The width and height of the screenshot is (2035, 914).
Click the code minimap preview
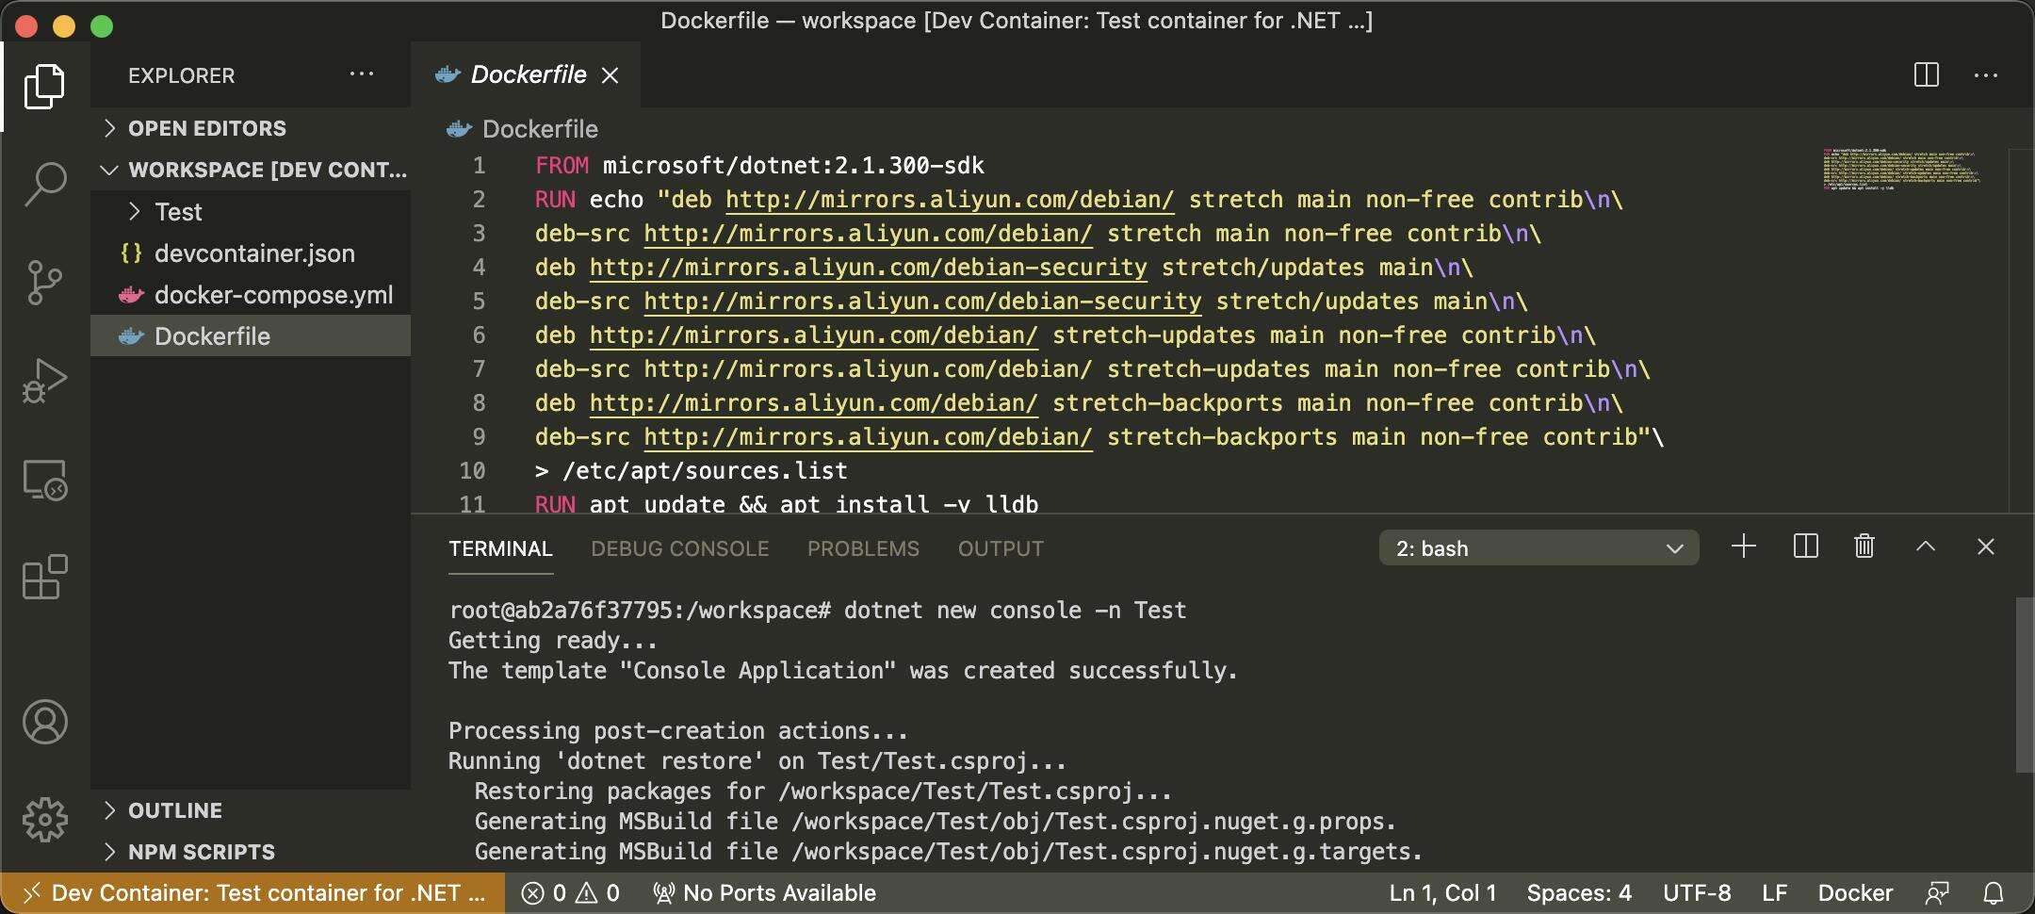coord(1901,168)
